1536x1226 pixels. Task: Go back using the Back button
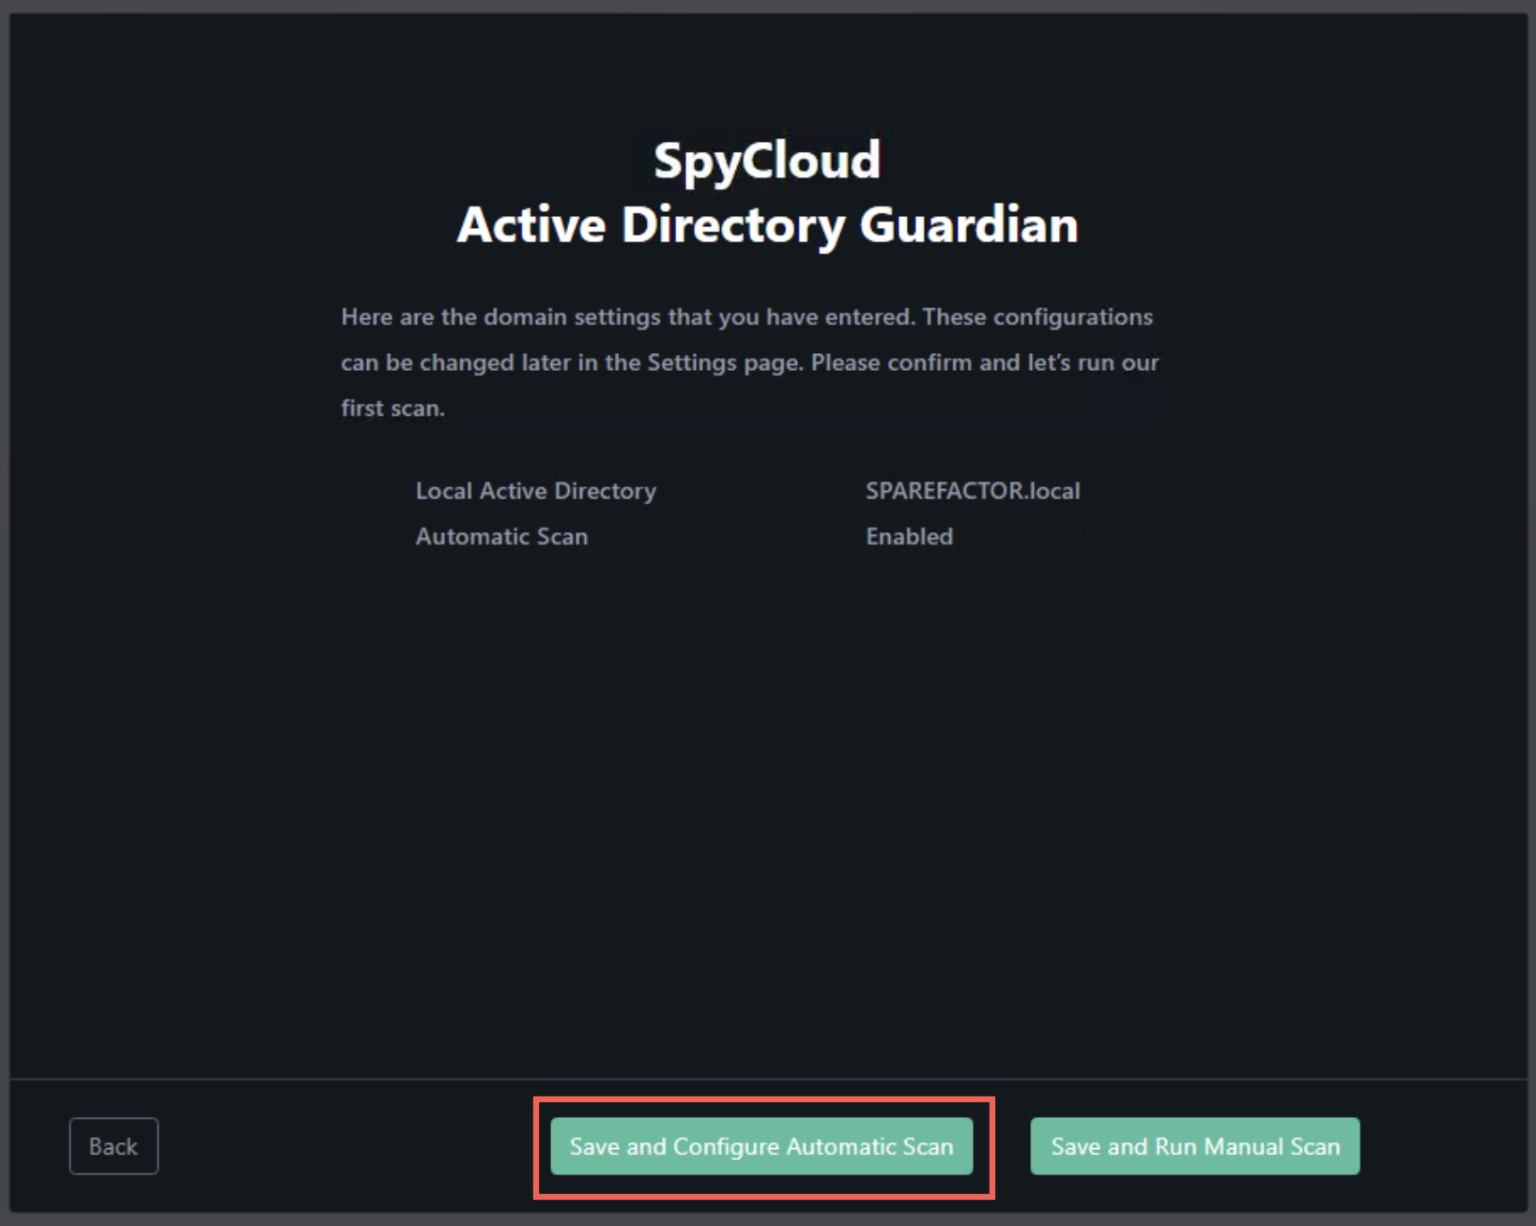114,1146
